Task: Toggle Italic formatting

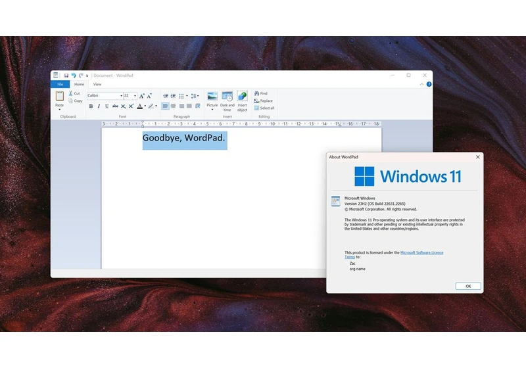Action: click(x=99, y=106)
